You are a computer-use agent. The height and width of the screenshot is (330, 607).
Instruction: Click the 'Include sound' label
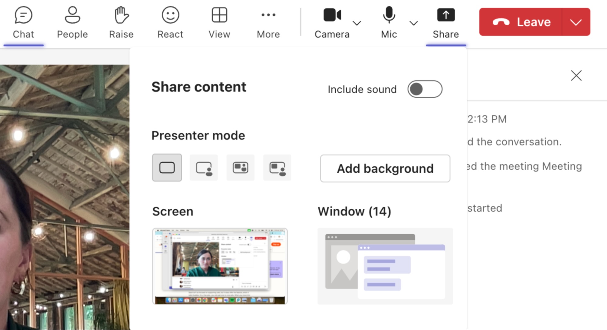pyautogui.click(x=362, y=89)
